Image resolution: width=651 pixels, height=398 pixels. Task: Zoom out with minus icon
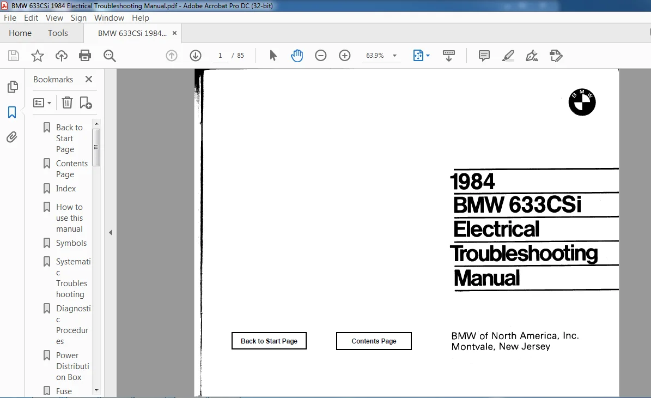(320, 56)
